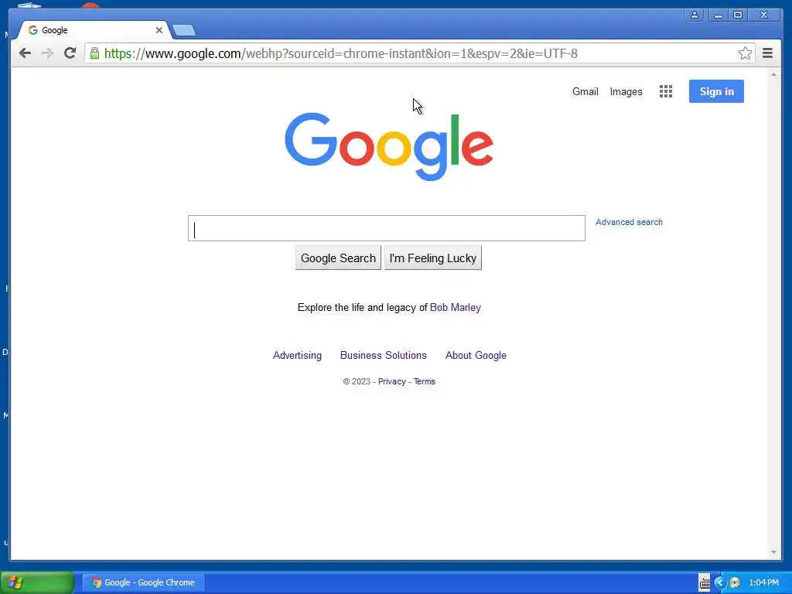Restore down the Chrome window

[x=737, y=15]
